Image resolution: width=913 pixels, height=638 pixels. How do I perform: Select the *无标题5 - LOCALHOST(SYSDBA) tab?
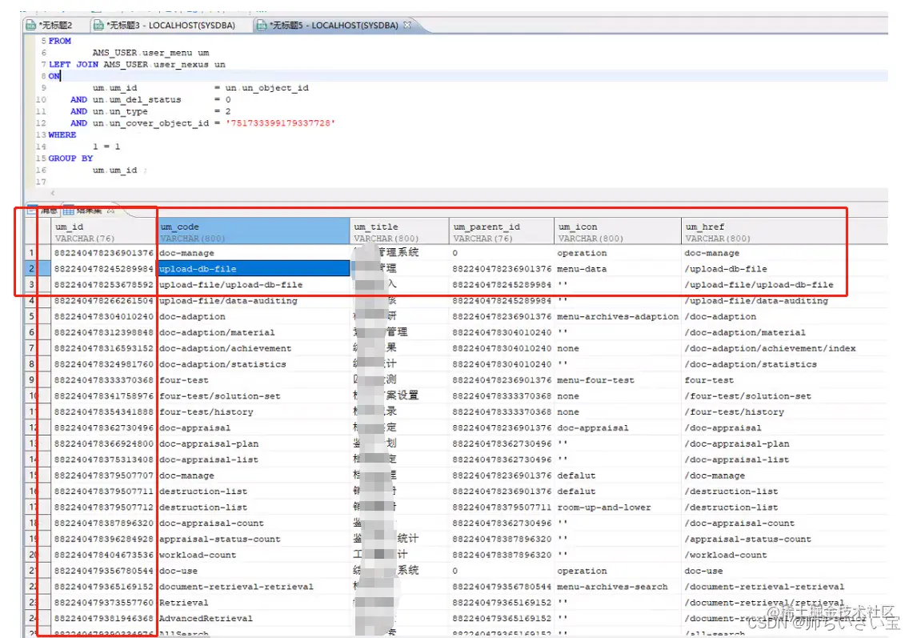click(328, 25)
